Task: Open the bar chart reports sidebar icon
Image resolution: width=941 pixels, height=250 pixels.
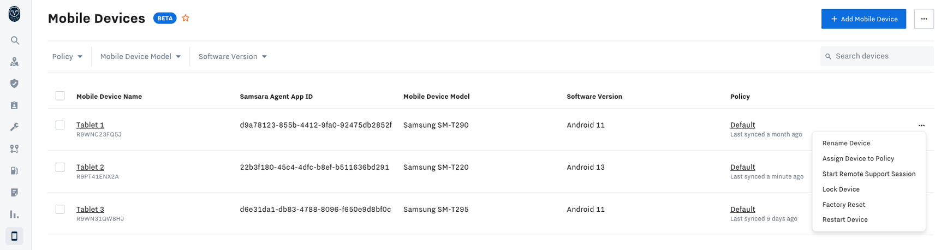Action: click(15, 215)
